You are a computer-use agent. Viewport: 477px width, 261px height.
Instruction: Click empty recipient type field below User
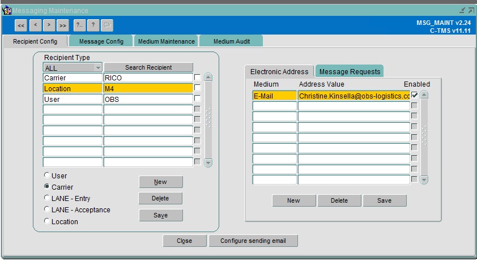(x=73, y=109)
